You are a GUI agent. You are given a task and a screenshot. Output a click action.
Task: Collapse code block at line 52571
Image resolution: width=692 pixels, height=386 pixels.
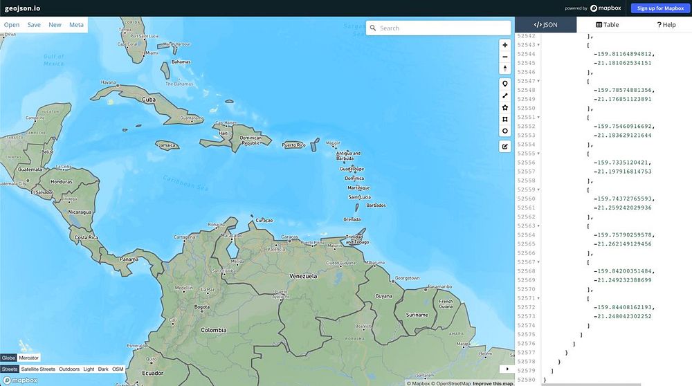(x=538, y=298)
